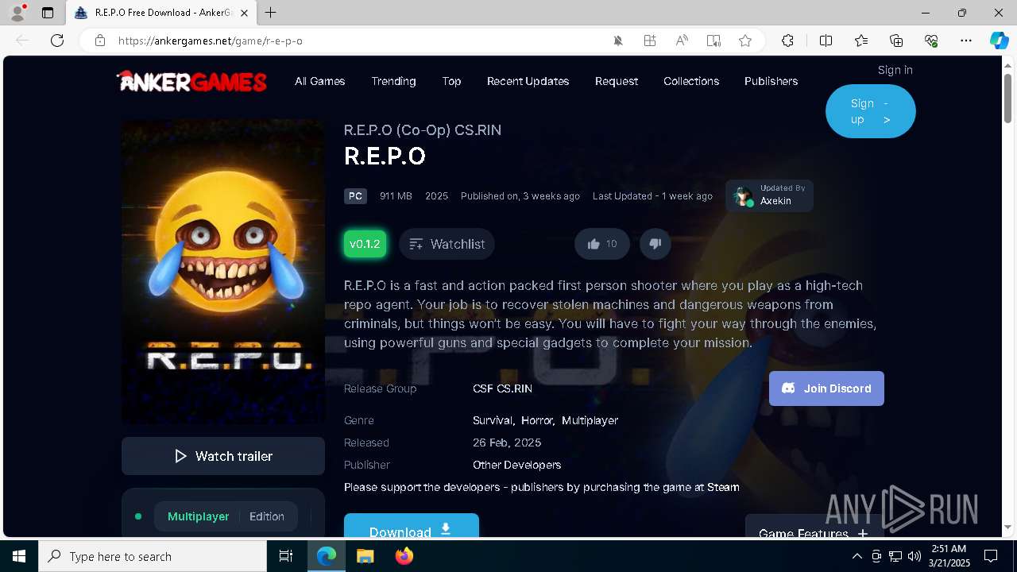Open File Explorer from taskbar
Image resolution: width=1017 pixels, height=572 pixels.
pyautogui.click(x=365, y=556)
